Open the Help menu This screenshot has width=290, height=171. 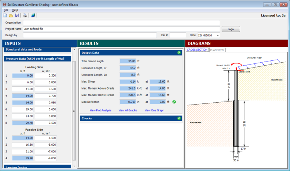tap(15, 10)
